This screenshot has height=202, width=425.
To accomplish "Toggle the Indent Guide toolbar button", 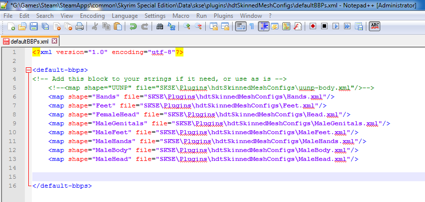I will pos(263,26).
